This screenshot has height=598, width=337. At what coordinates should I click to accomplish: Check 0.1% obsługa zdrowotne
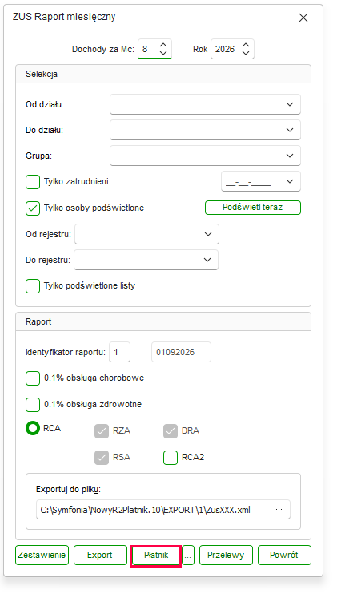[33, 404]
